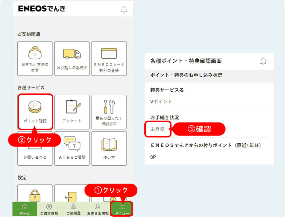The image size is (285, 217).
Task: Click 各種ポイント・特典確認画面 title
Action: click(186, 61)
